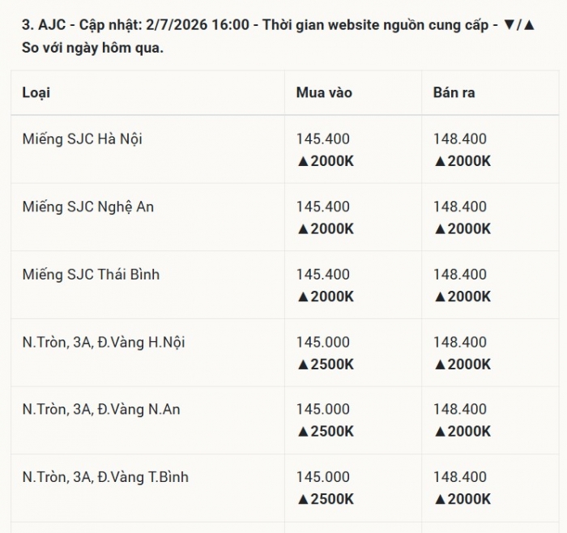Image resolution: width=567 pixels, height=533 pixels.
Task: Click the up-arrow 2500K under H.Nội ring buy price
Action: tap(325, 365)
